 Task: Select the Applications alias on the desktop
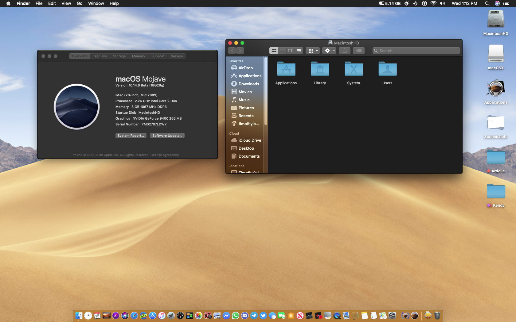tap(496, 92)
